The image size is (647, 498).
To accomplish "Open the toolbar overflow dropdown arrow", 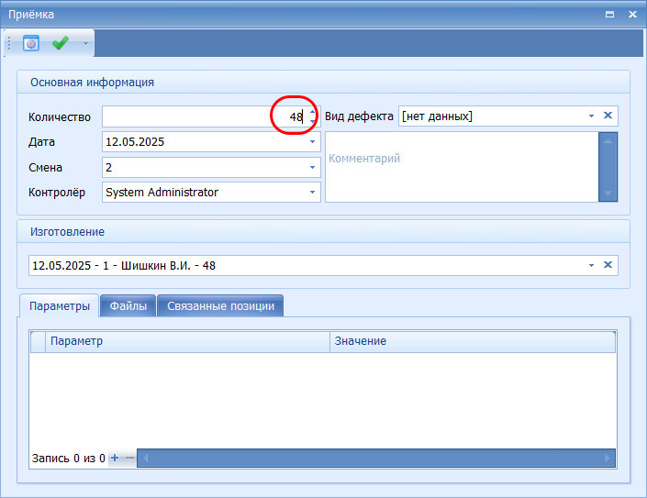I will [85, 43].
